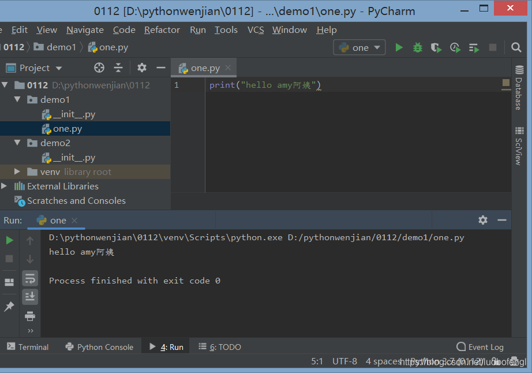
Task: Click the 4: Run tool window button
Action: [x=166, y=347]
